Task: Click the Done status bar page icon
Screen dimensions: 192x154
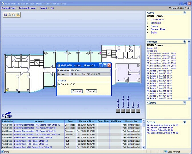Action: coord(3,152)
